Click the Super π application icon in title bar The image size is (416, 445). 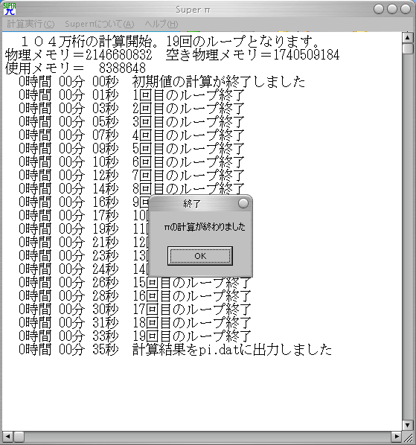(10, 9)
